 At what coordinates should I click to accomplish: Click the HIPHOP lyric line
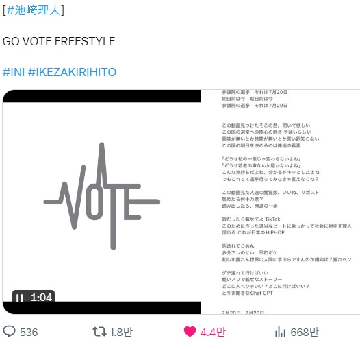coord(253,232)
